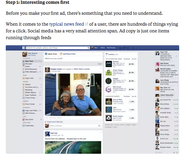
Task: Click the 'Pages and Public...' icon
Action: (x=24, y=110)
